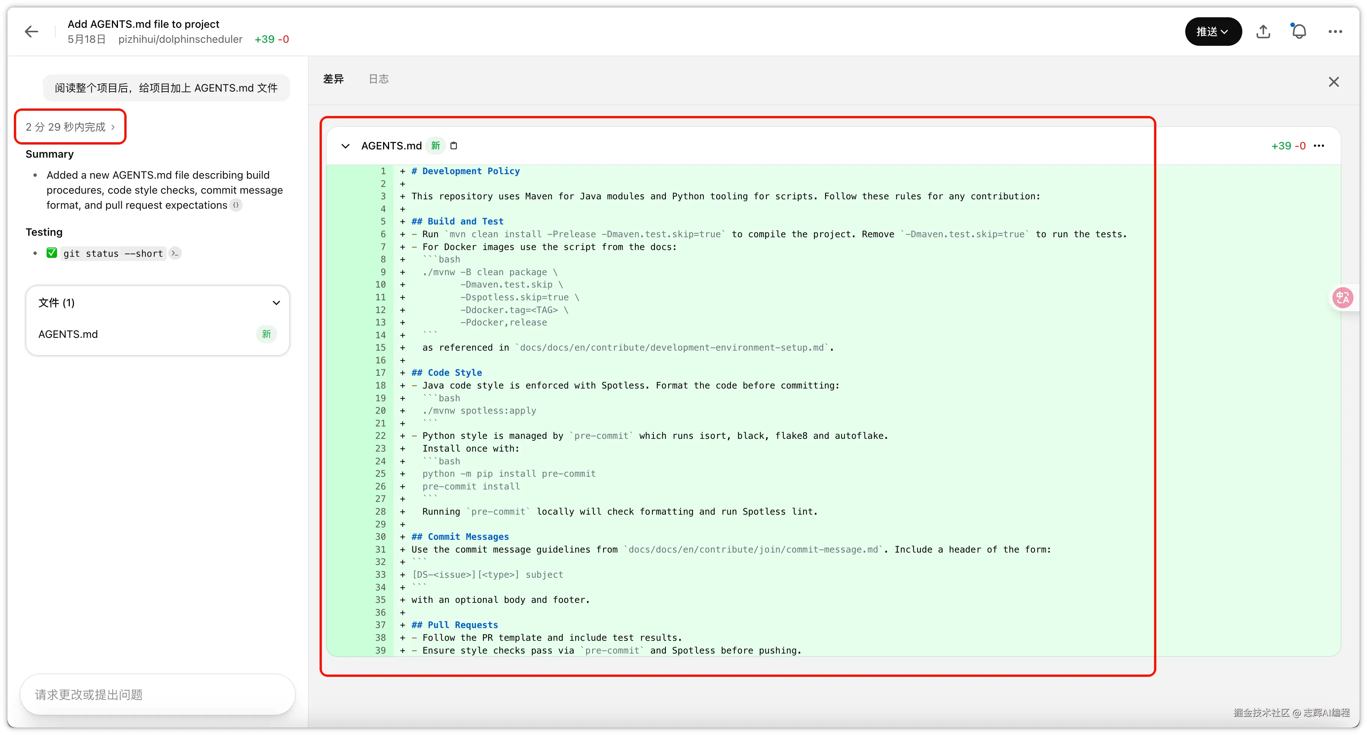Collapse the 文件 (1) section

tap(276, 303)
